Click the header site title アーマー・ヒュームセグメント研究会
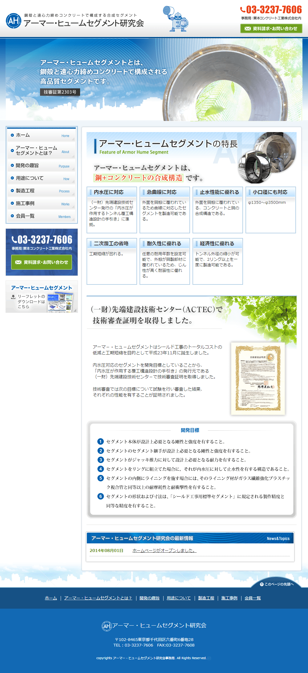 pos(84,23)
